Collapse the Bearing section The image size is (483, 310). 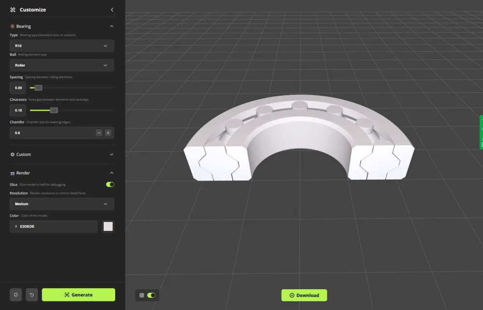pos(112,27)
